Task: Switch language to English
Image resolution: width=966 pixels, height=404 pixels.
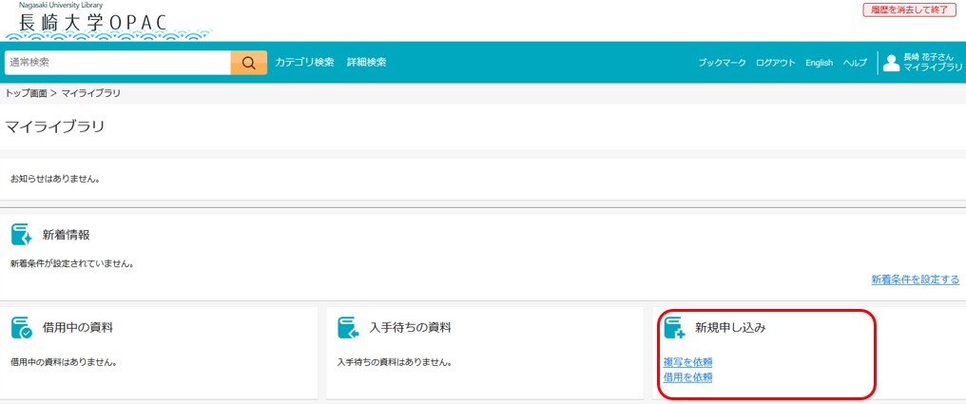Action: [819, 63]
